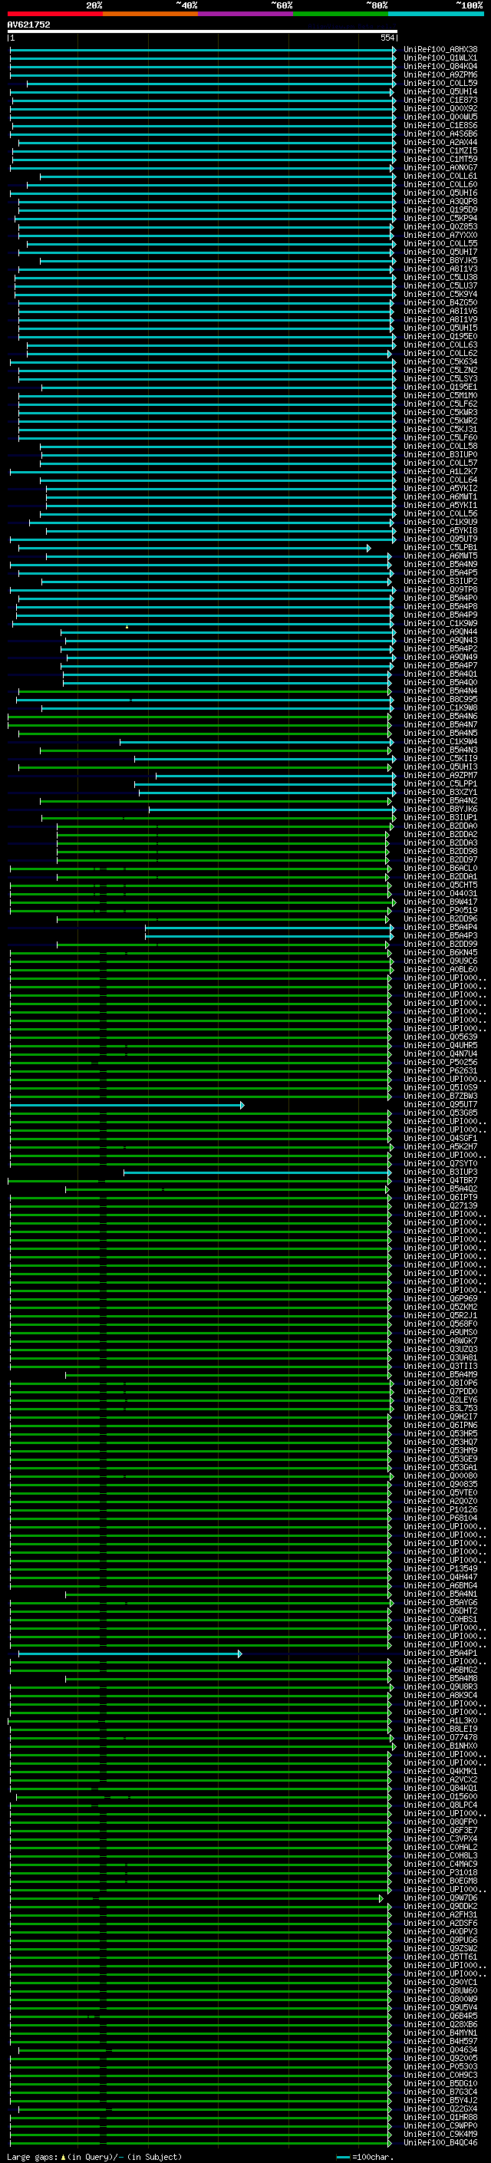Click the purple ~60% identity legend segment

[x=245, y=14]
